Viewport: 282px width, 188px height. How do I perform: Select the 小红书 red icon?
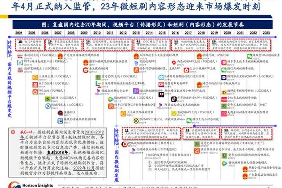pos(224,99)
